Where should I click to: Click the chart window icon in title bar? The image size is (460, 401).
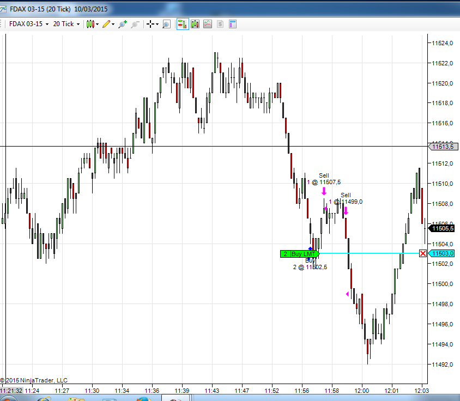(3, 9)
